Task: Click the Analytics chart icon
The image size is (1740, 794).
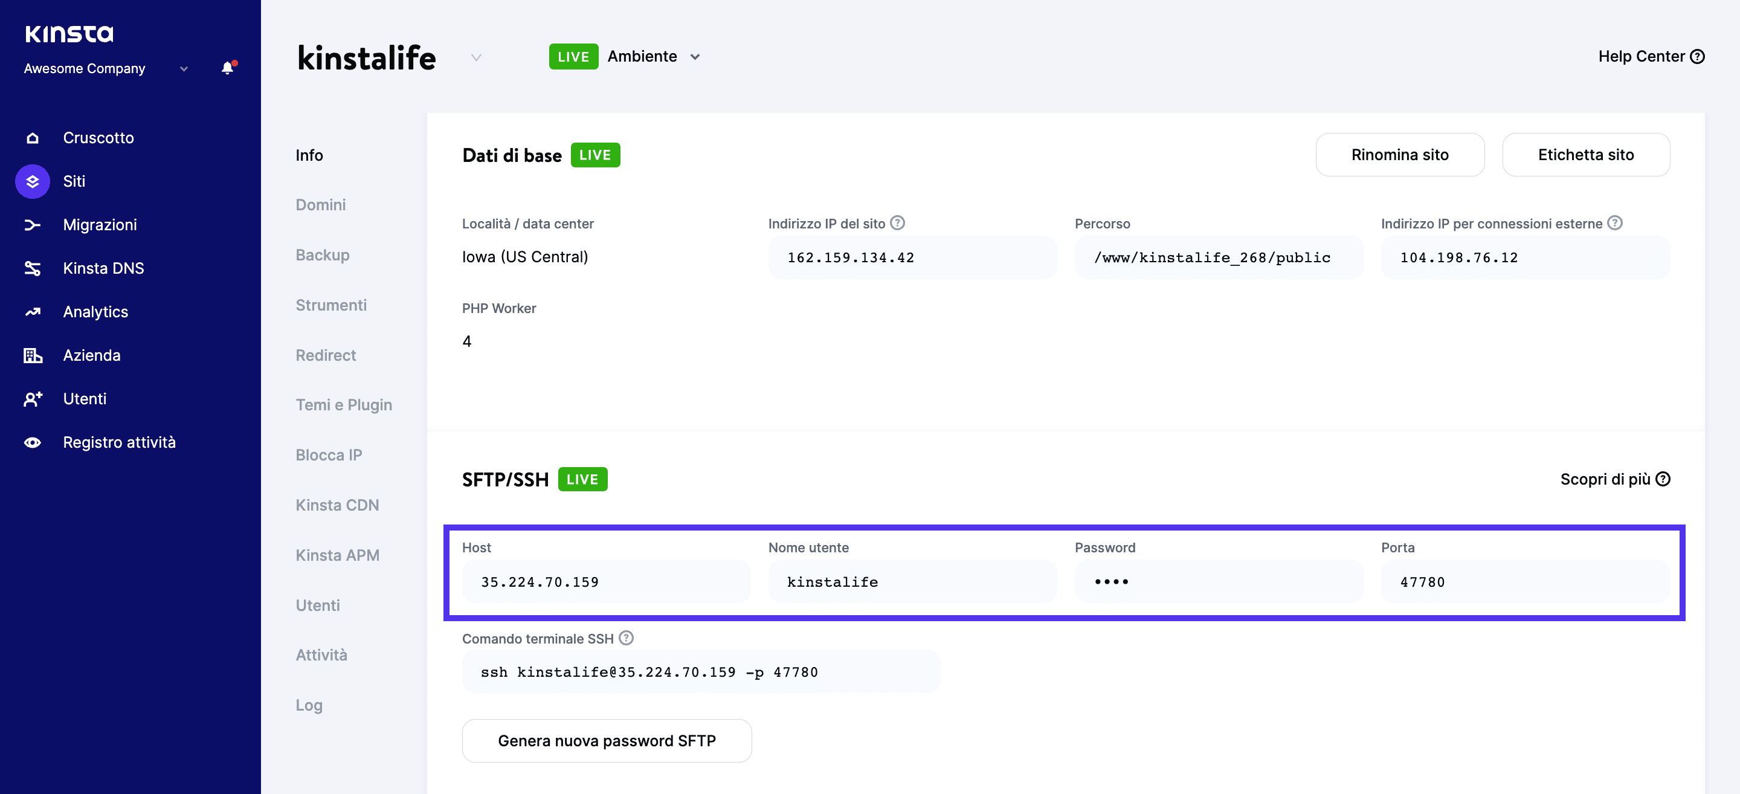Action: coord(33,312)
